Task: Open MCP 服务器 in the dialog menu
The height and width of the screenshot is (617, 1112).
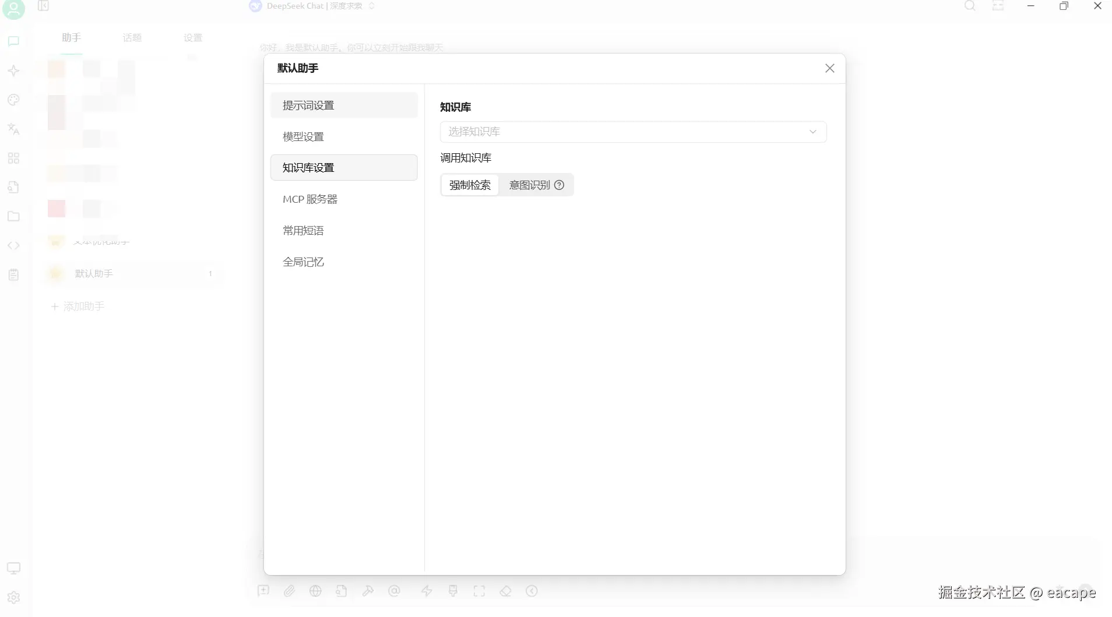Action: 344,199
